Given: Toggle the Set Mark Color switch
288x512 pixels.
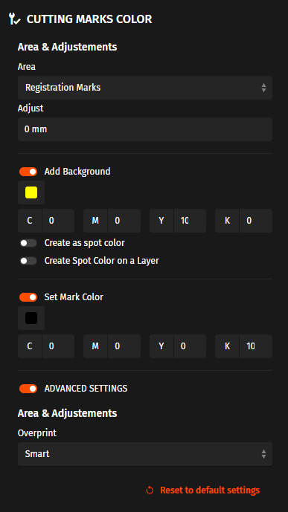Looking at the screenshot, I should click(28, 297).
